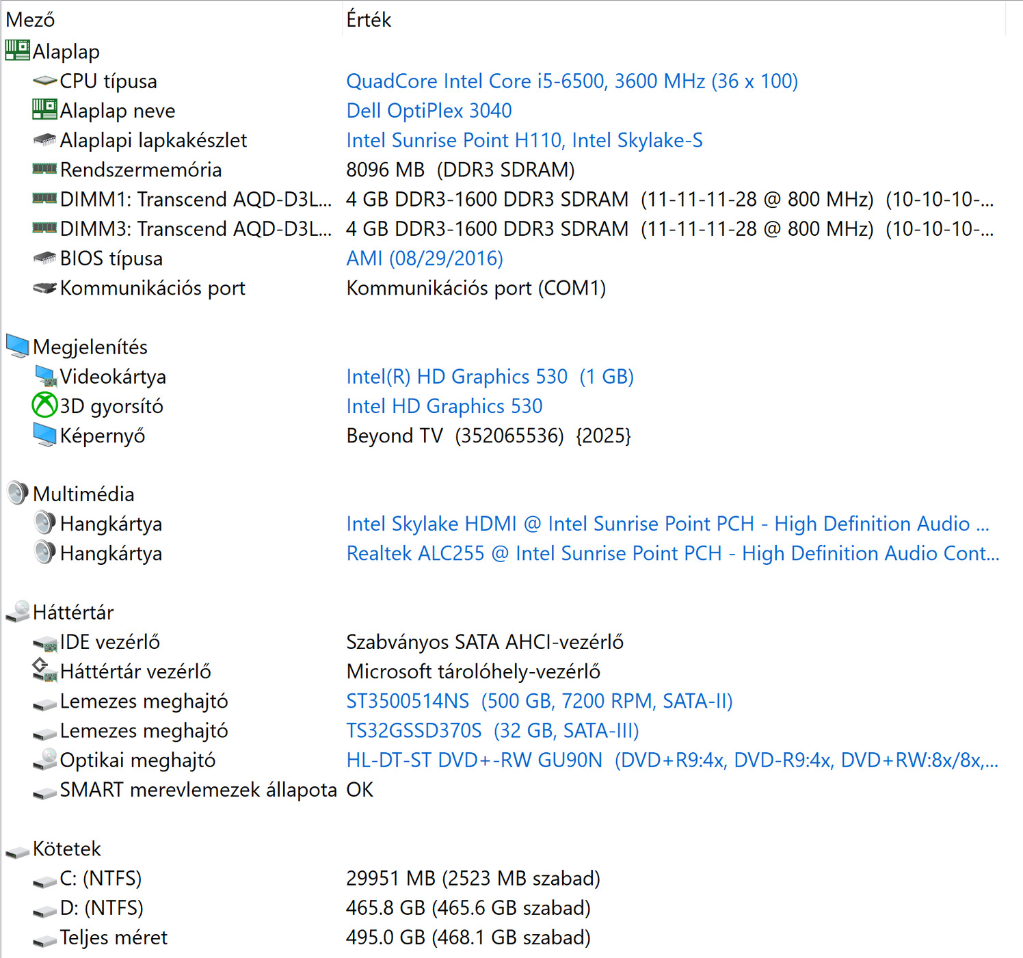
Task: Click the Optikai meghajtó disc icon
Action: pyautogui.click(x=44, y=759)
